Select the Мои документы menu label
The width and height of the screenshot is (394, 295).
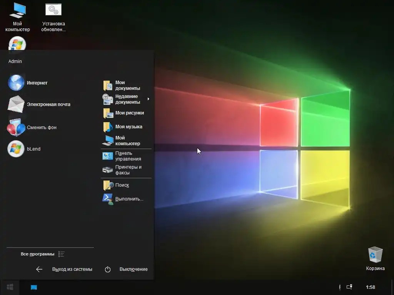128,85
